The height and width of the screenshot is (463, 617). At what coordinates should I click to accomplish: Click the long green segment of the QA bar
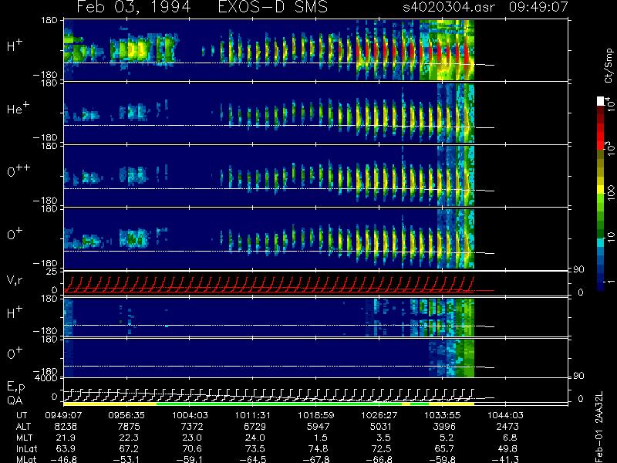point(279,404)
